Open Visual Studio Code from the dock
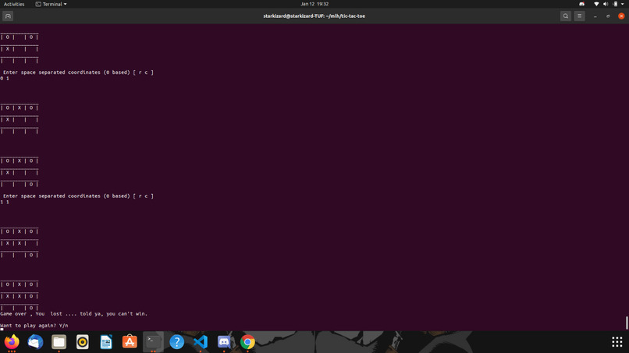629x353 pixels. tap(201, 342)
